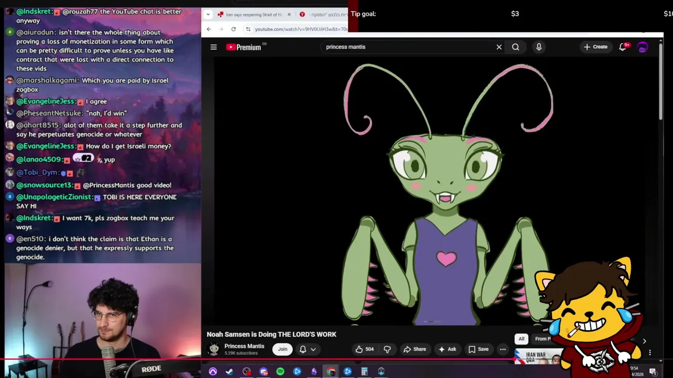Start voice search with the microphone

[x=539, y=47]
